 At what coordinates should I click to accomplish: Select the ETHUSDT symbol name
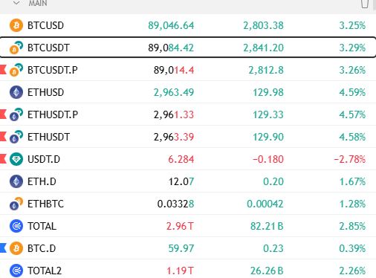49,137
